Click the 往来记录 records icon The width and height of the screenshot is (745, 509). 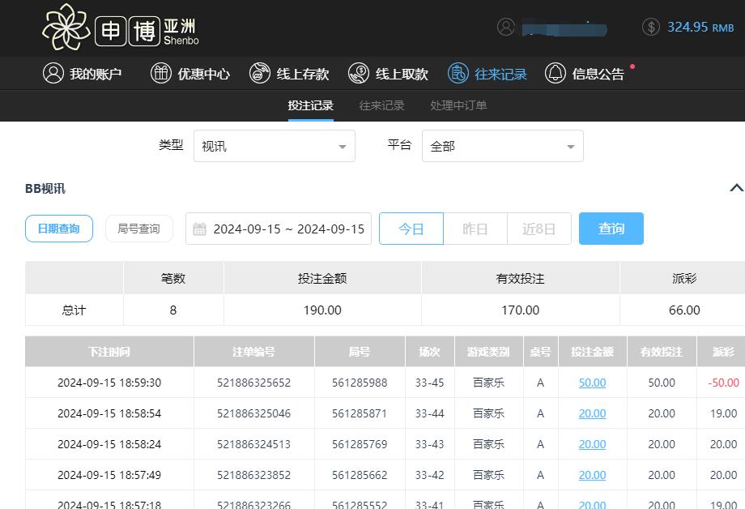pyautogui.click(x=458, y=73)
